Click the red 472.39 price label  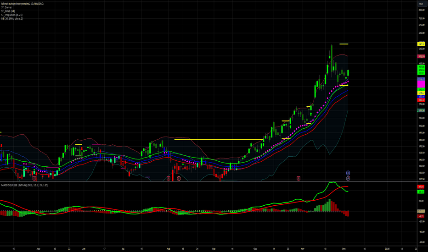pos(421,56)
